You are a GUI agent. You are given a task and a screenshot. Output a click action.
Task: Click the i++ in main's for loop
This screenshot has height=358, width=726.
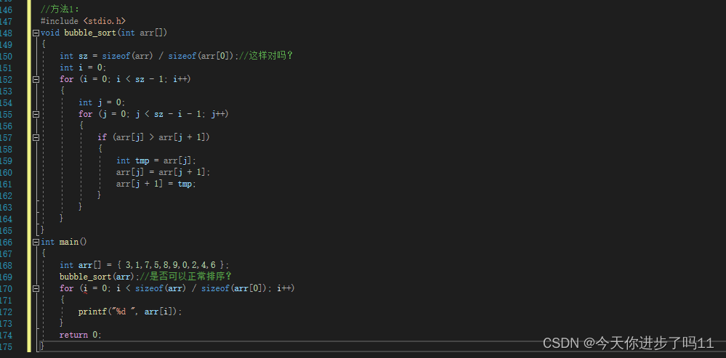click(283, 288)
